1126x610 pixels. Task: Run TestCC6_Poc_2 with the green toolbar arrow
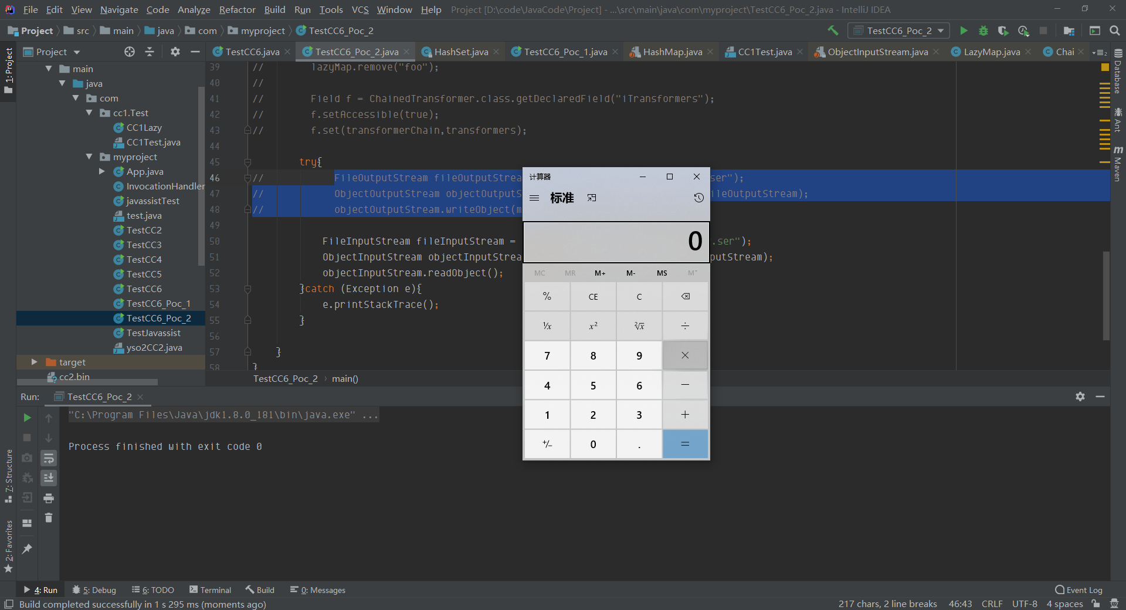pyautogui.click(x=964, y=30)
